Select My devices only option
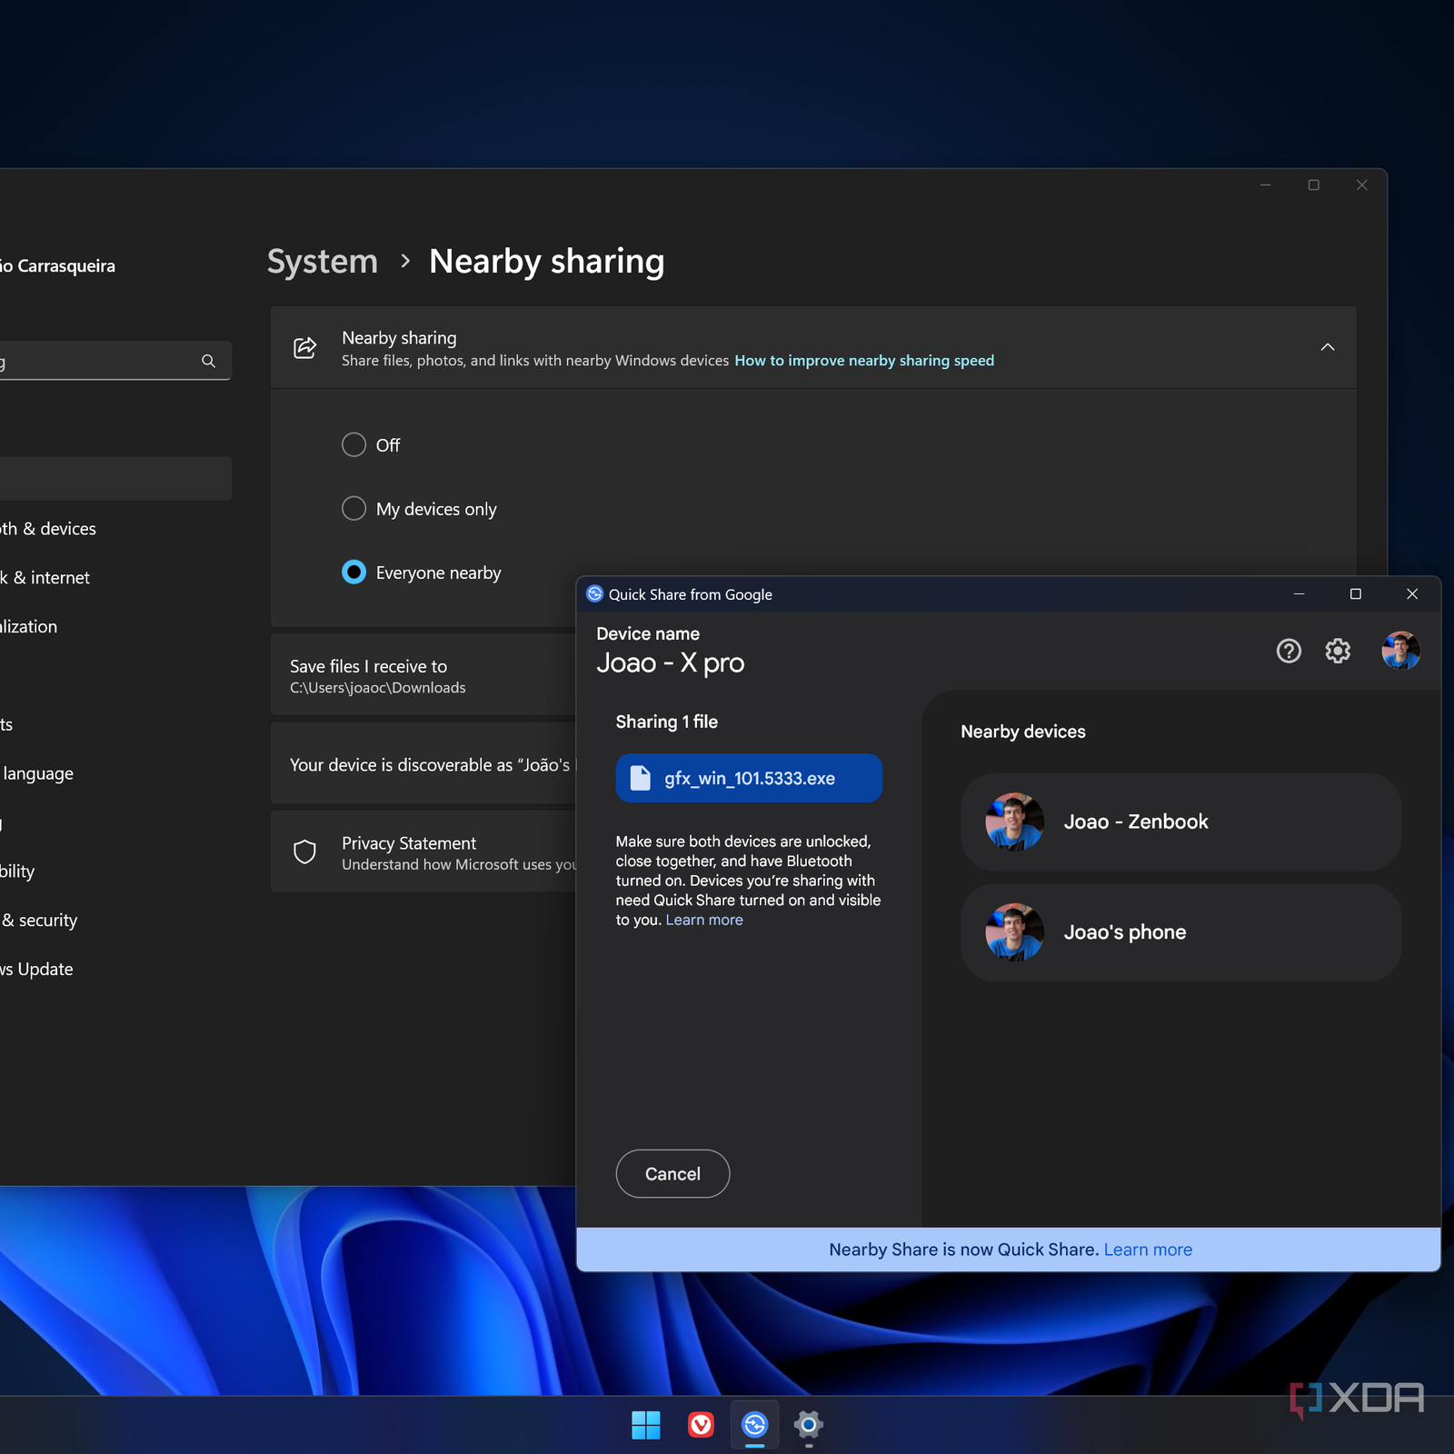1454x1454 pixels. 354,509
